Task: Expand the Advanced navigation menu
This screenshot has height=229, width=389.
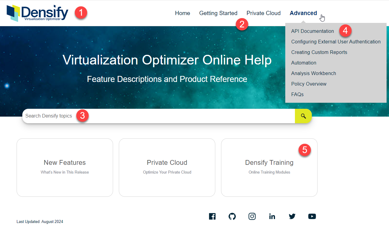Action: [303, 13]
